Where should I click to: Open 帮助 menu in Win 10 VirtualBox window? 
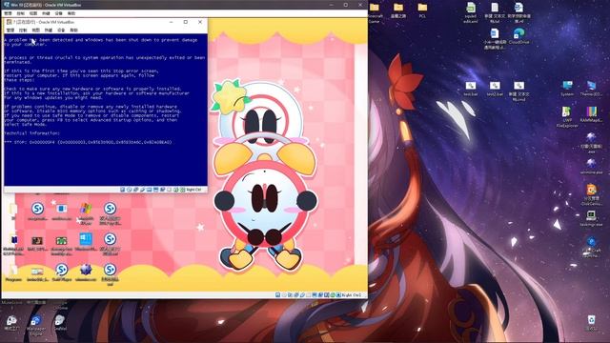[x=71, y=13]
